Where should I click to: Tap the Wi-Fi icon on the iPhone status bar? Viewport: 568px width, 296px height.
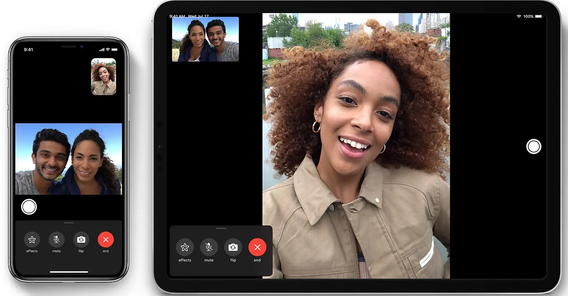[x=108, y=49]
